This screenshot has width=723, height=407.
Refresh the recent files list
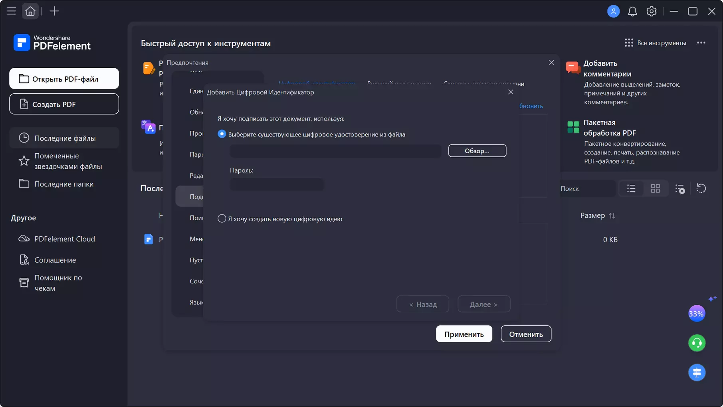(x=701, y=188)
